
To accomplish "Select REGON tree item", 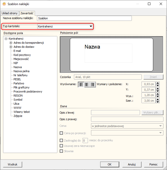I will click(18, 96).
